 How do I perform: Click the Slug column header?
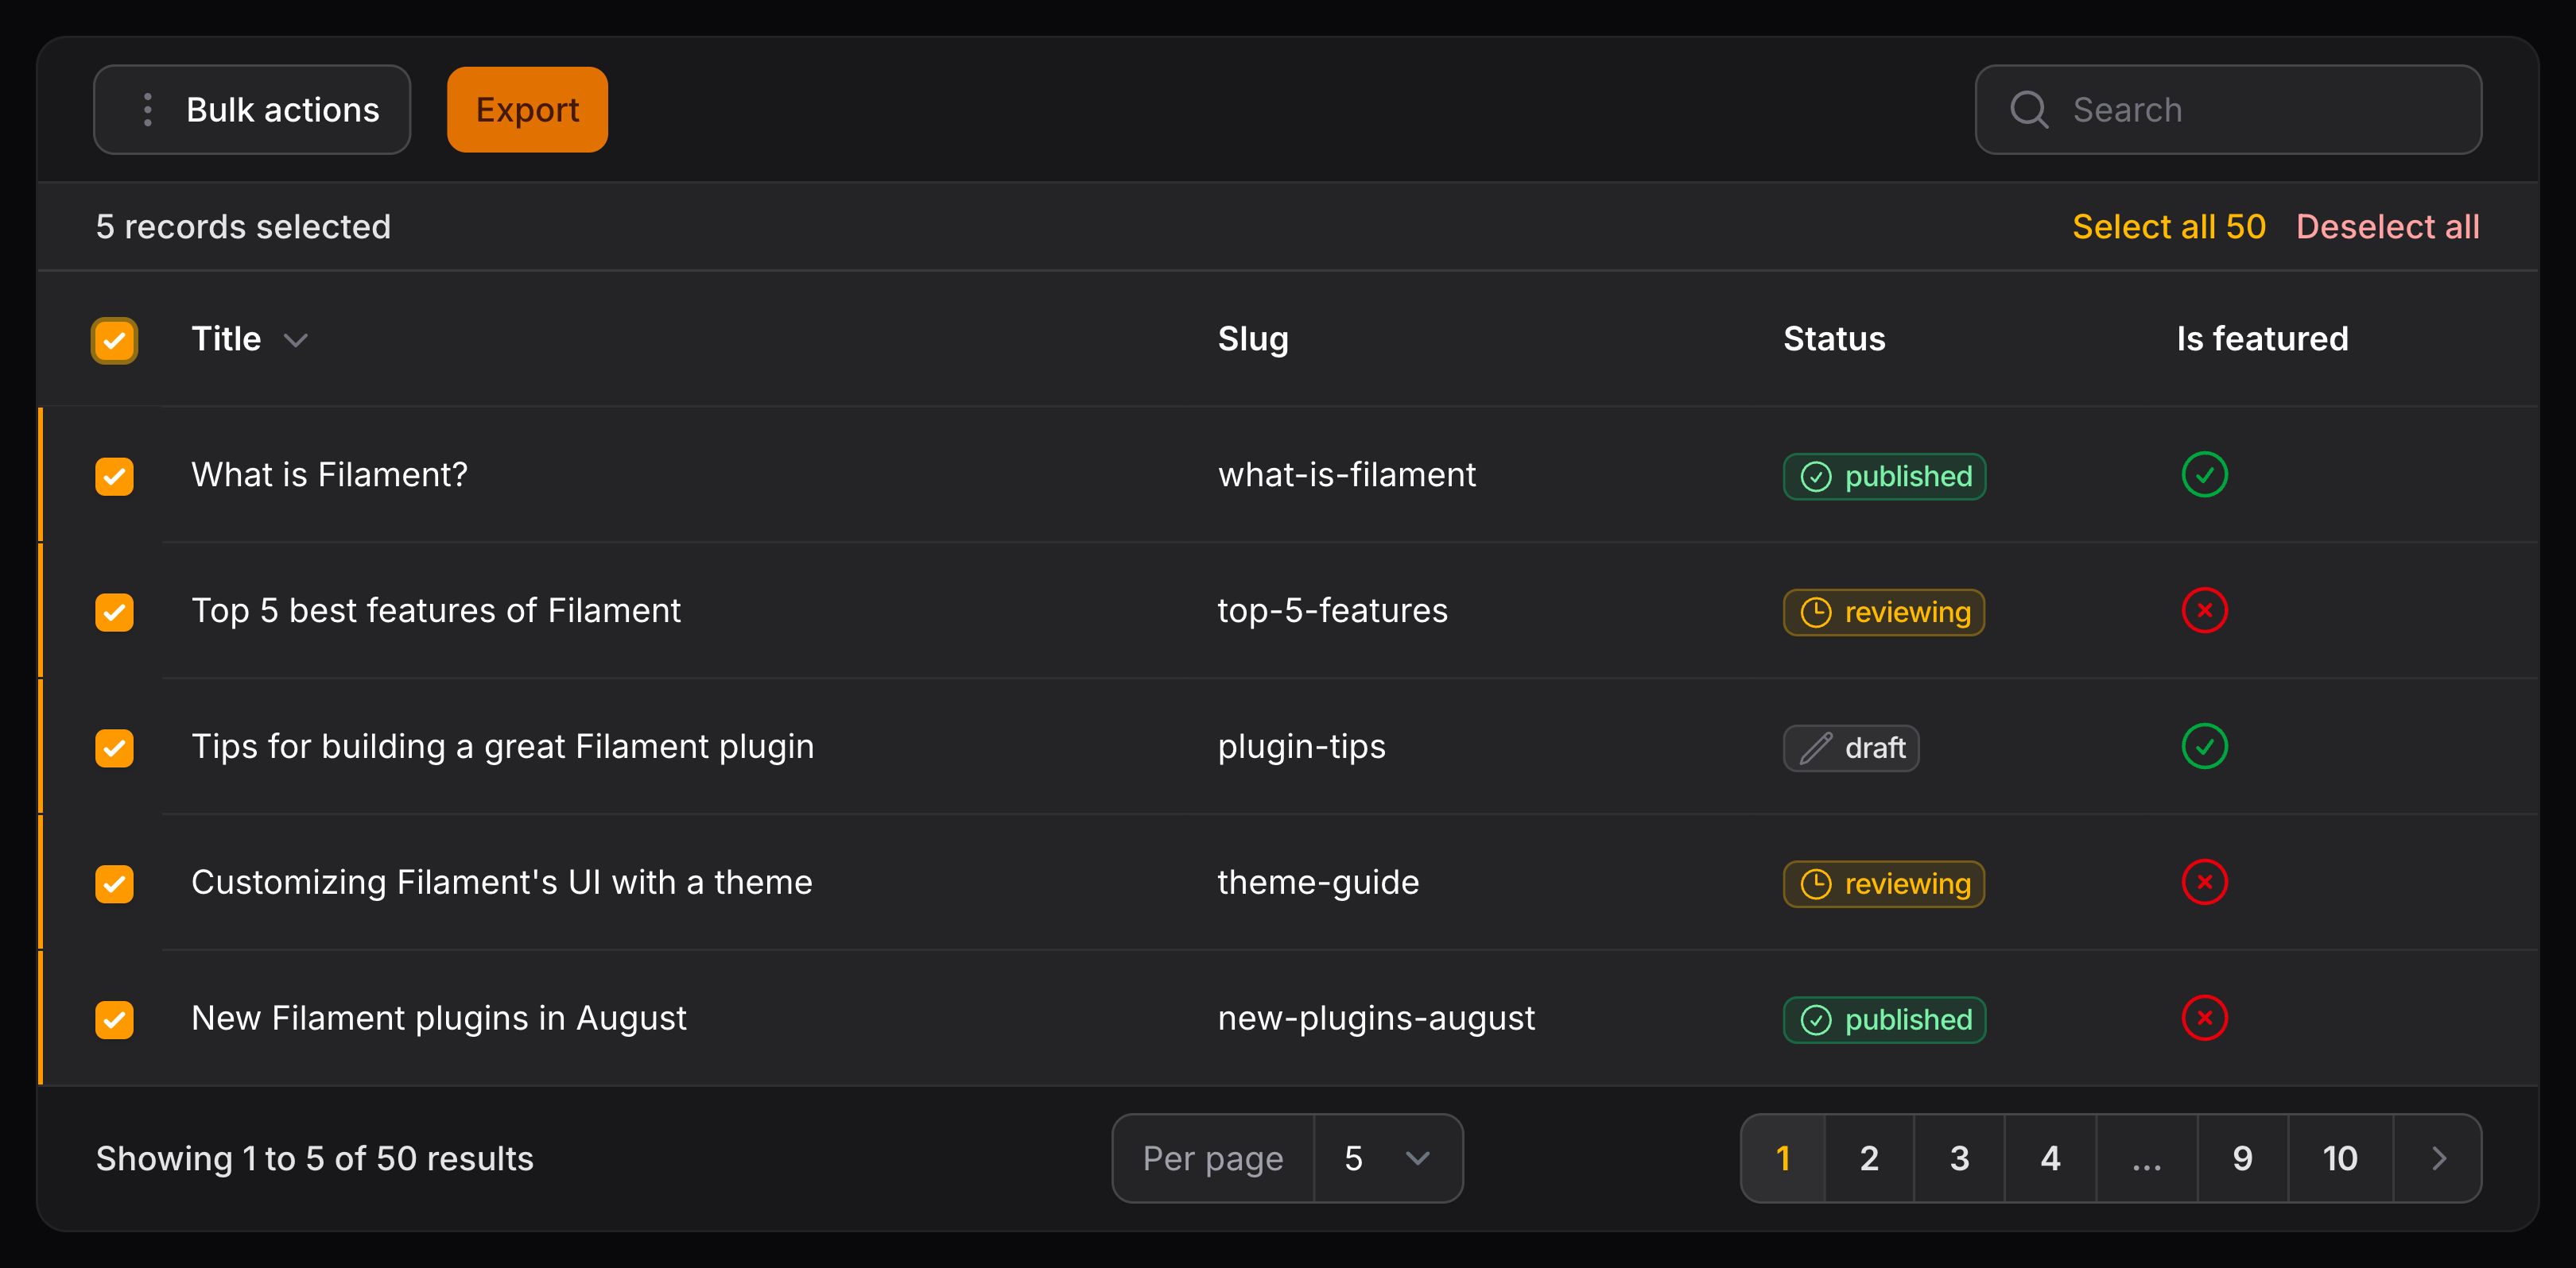[1253, 340]
